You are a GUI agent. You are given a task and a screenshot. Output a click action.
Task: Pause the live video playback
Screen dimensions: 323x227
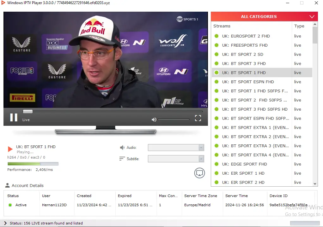14,118
